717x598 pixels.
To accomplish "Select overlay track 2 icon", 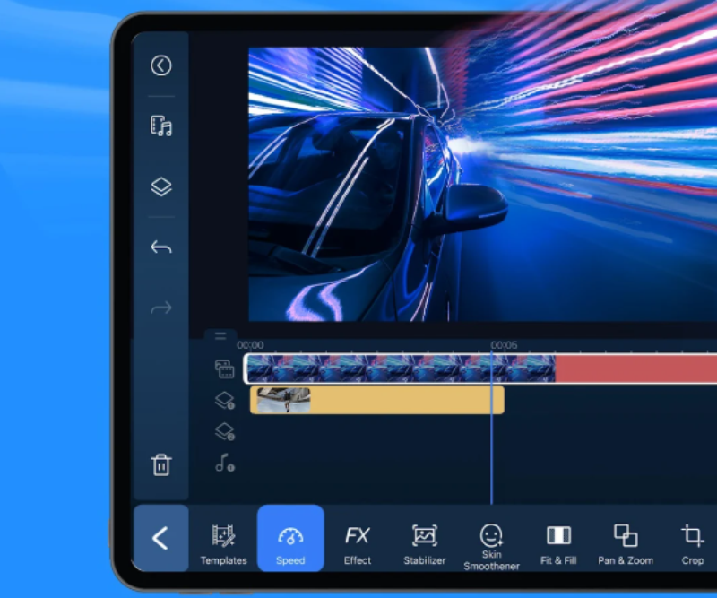I will (225, 431).
